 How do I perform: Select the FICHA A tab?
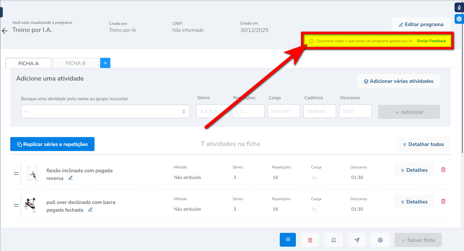coord(28,63)
